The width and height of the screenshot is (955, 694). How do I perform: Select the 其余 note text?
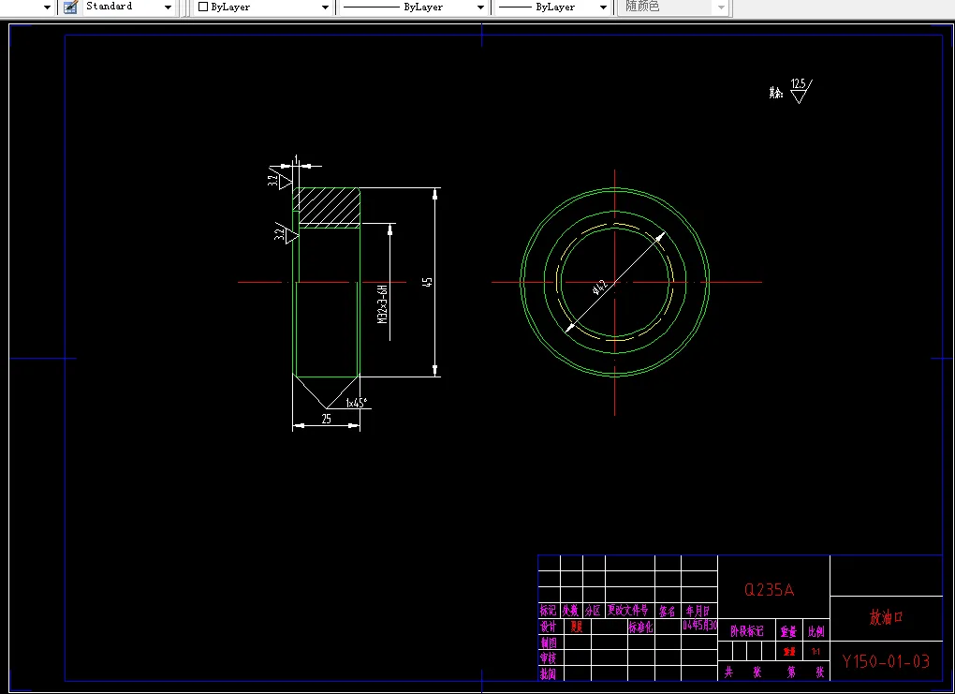[776, 93]
